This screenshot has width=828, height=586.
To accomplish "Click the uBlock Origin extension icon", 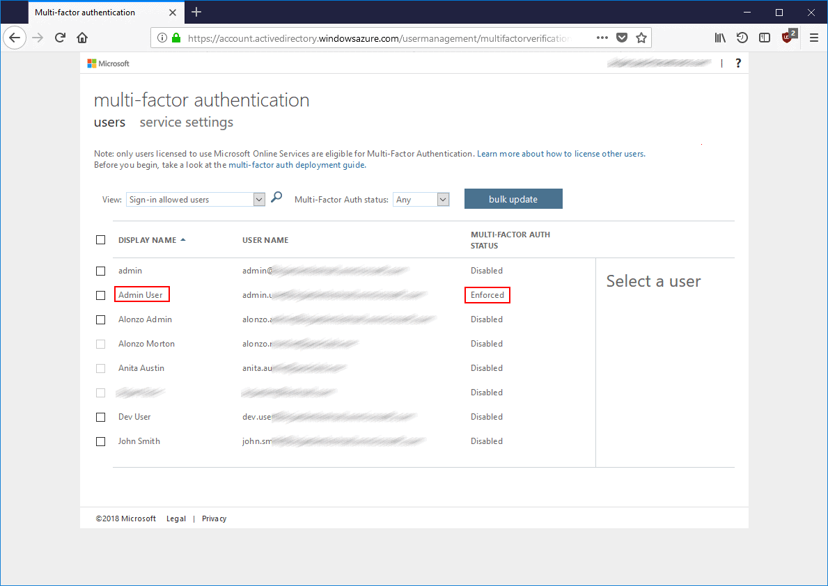I will pyautogui.click(x=788, y=38).
